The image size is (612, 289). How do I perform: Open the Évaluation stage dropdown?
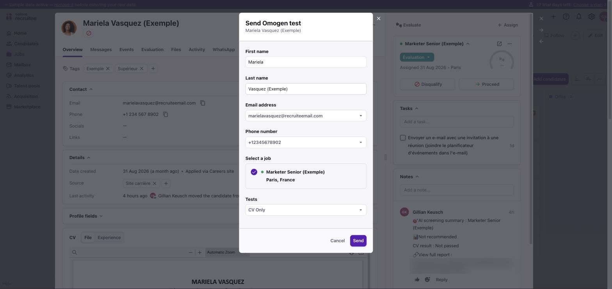pos(417,57)
